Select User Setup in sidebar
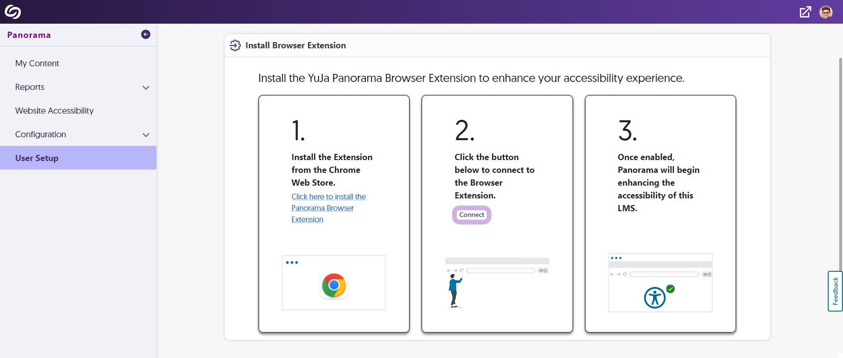This screenshot has height=358, width=843. (x=78, y=158)
